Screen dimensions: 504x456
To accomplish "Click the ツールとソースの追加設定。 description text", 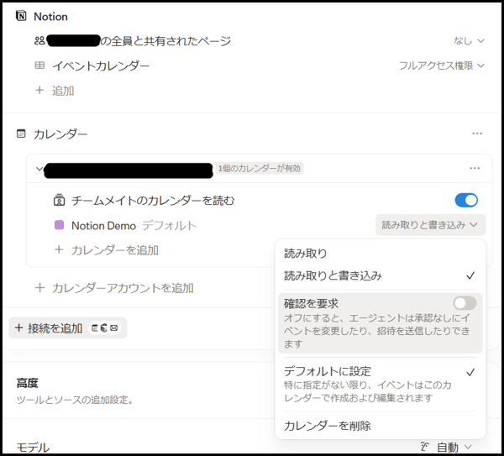I will (75, 400).
